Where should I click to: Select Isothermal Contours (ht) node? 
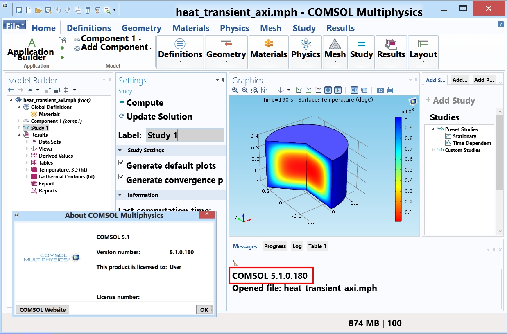tap(63, 177)
